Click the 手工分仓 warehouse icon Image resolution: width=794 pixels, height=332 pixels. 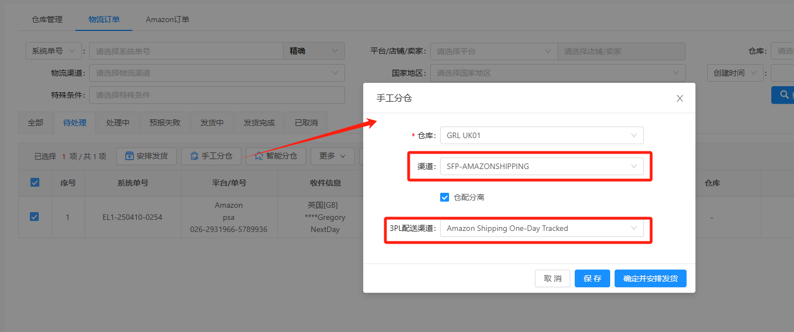click(x=194, y=156)
